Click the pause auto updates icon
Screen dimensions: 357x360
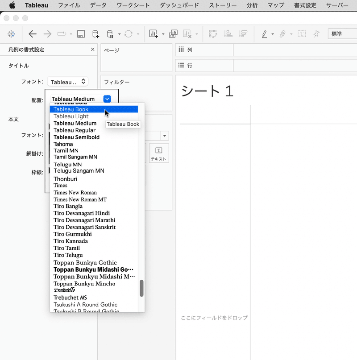coord(110,34)
